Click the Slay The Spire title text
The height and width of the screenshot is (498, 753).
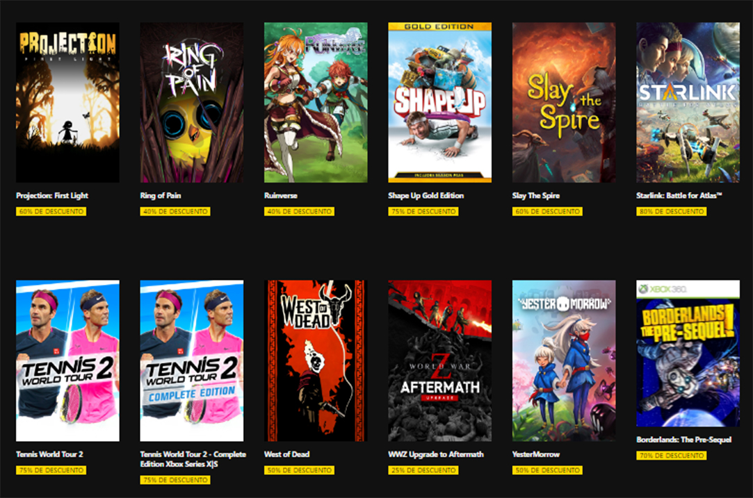coord(535,195)
